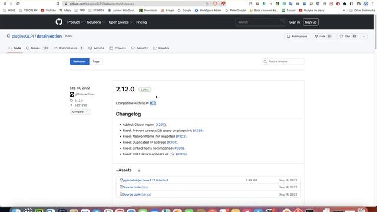Open the HOME bookmark folder
Viewport: 377px width, 212px height.
click(x=9, y=11)
